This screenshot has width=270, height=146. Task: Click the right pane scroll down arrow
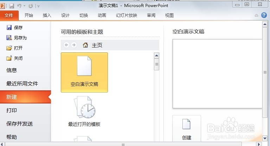[265, 138]
